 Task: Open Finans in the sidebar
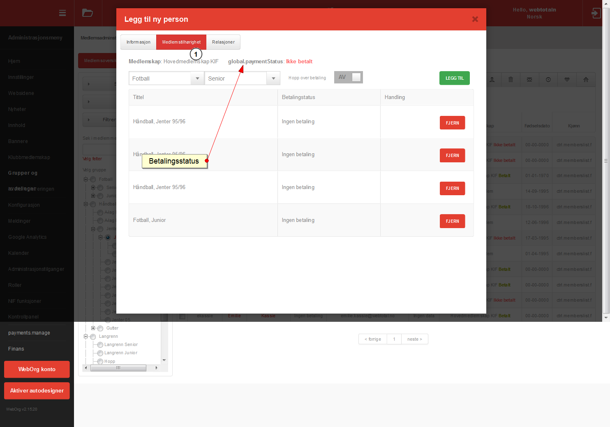[x=16, y=349]
